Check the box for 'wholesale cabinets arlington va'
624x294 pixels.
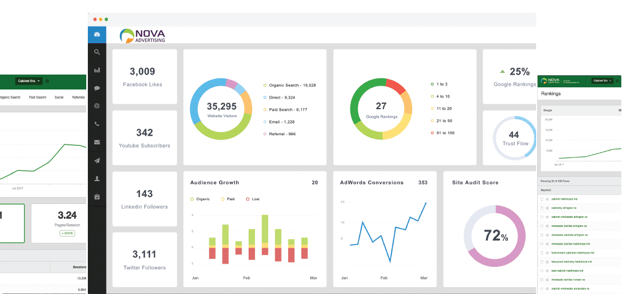(x=541, y=235)
